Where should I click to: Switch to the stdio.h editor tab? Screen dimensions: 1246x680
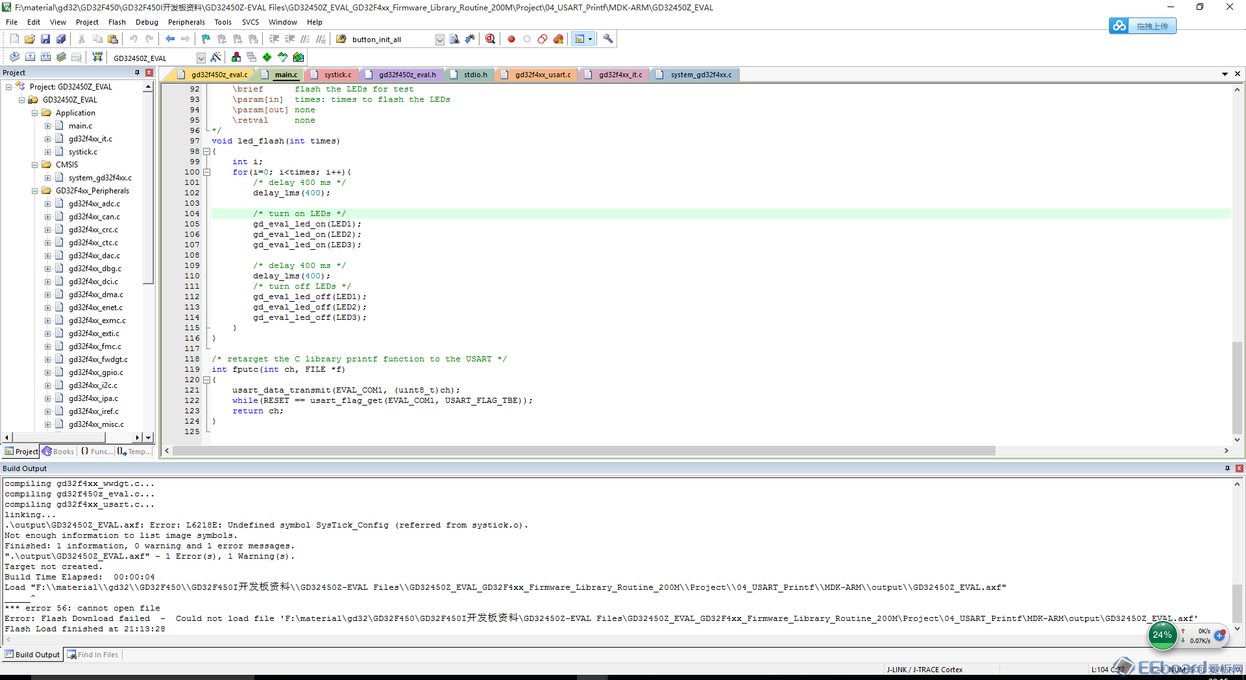tap(470, 75)
